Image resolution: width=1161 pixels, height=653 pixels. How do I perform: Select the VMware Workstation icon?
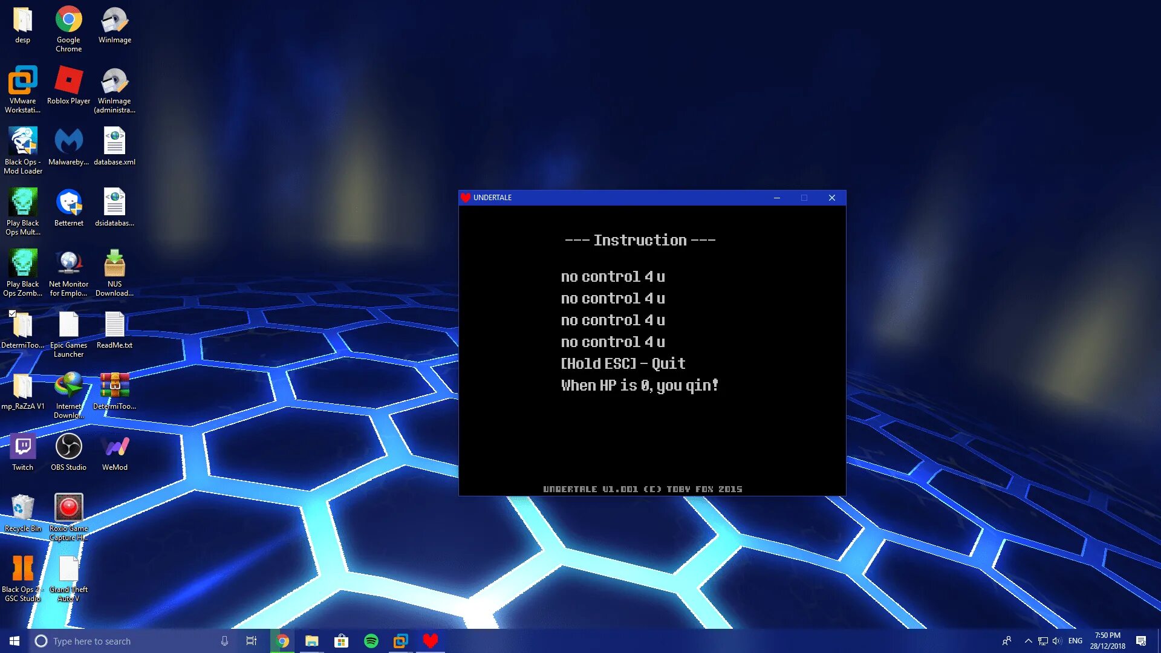(22, 82)
